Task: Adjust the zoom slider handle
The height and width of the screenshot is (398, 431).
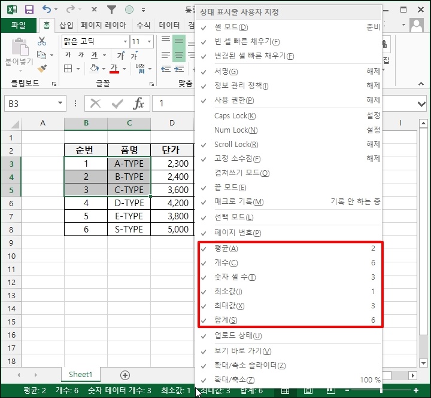Action: click(381, 390)
